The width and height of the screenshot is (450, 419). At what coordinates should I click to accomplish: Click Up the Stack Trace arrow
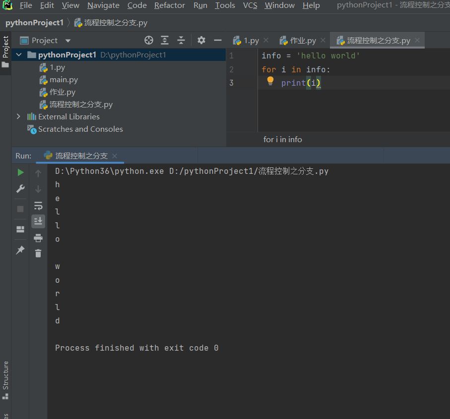coord(38,173)
